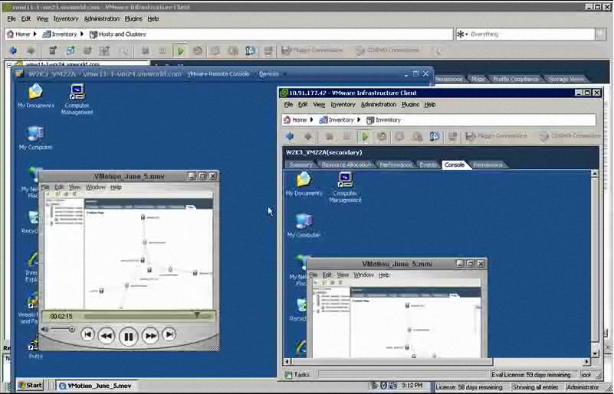This screenshot has width=614, height=394.
Task: Switch to the Resource Allocation tab
Action: [346, 165]
